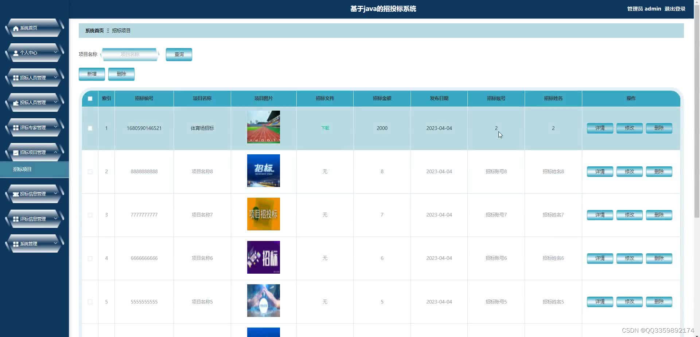700x337 pixels.
Task: Check the checkbox for row 项目名称6
Action: tap(90, 258)
